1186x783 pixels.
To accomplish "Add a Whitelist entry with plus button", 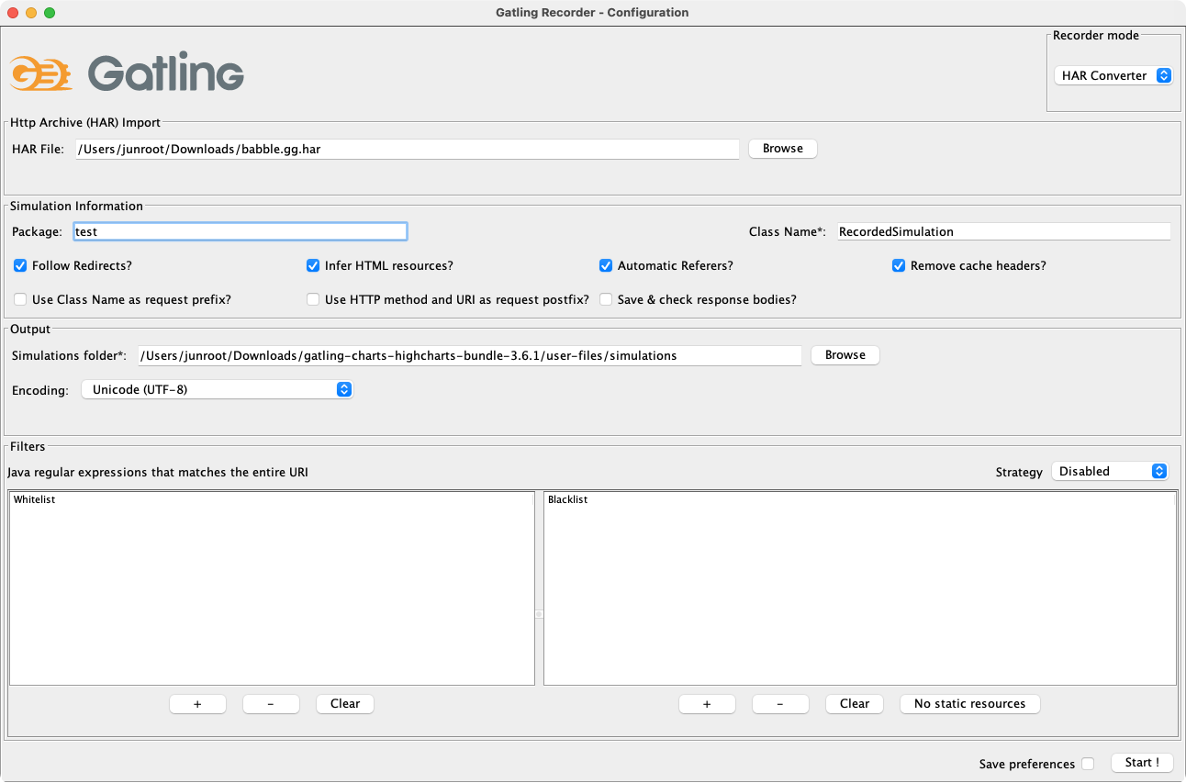I will (197, 704).
